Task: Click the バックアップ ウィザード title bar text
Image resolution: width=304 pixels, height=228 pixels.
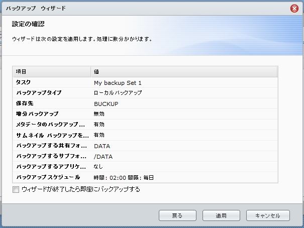Action: tap(36, 9)
